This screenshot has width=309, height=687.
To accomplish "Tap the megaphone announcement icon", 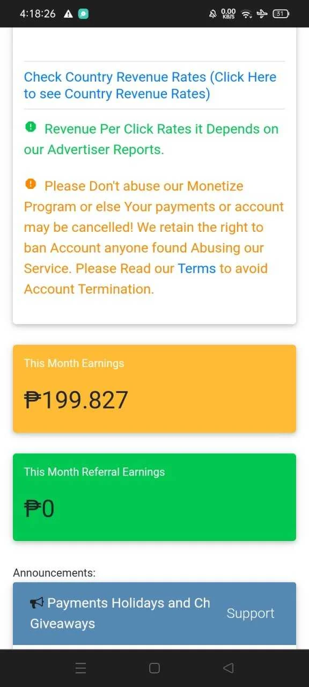I will pos(36,603).
